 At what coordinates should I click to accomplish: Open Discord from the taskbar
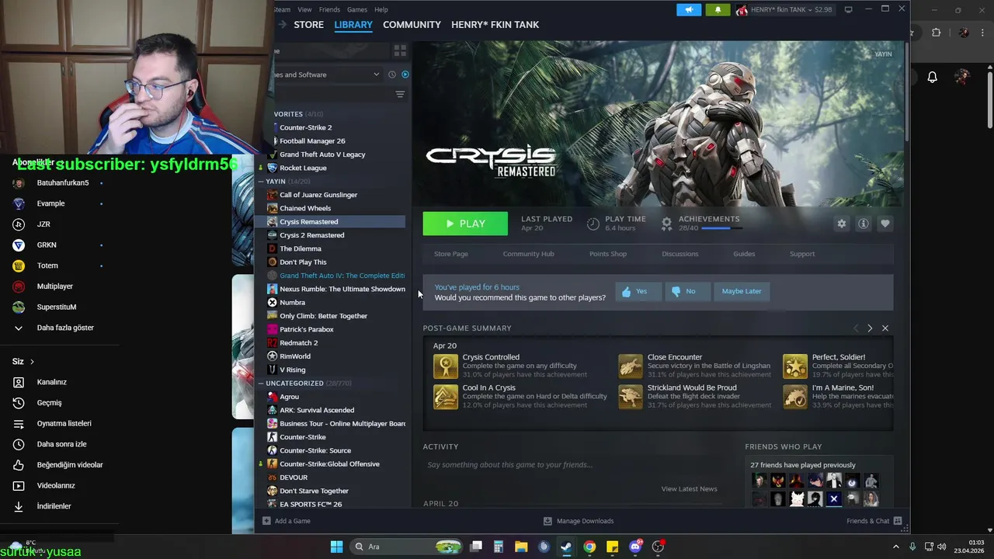point(635,547)
